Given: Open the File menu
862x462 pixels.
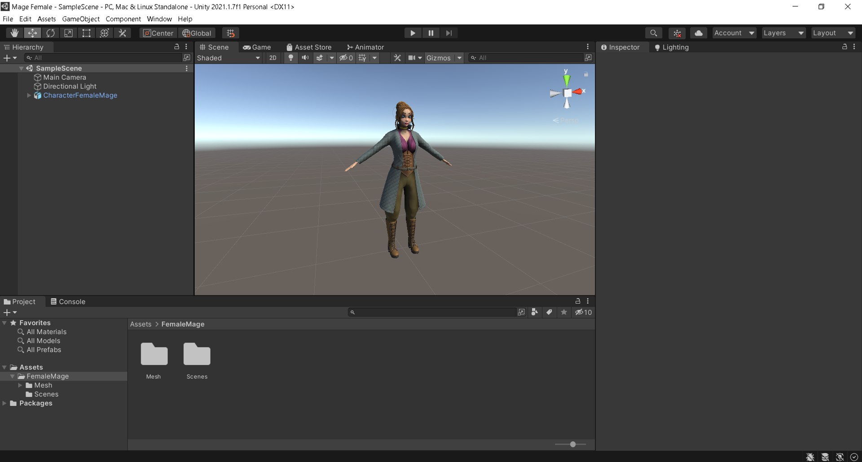Looking at the screenshot, I should [x=8, y=19].
